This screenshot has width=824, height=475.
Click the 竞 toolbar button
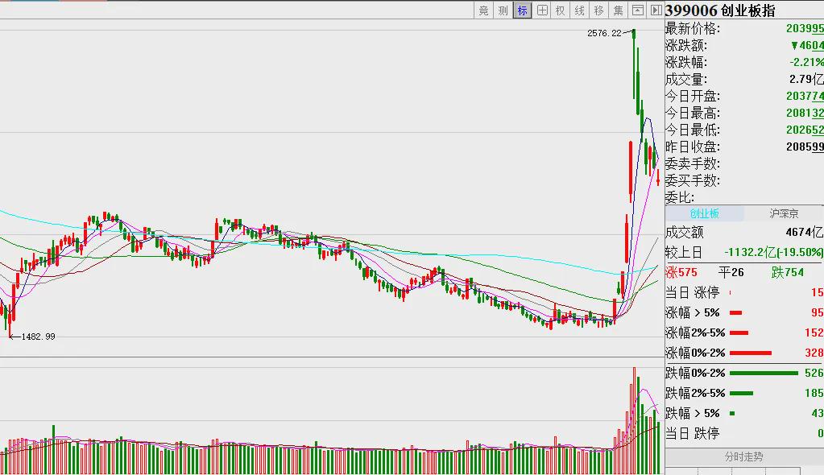click(483, 10)
